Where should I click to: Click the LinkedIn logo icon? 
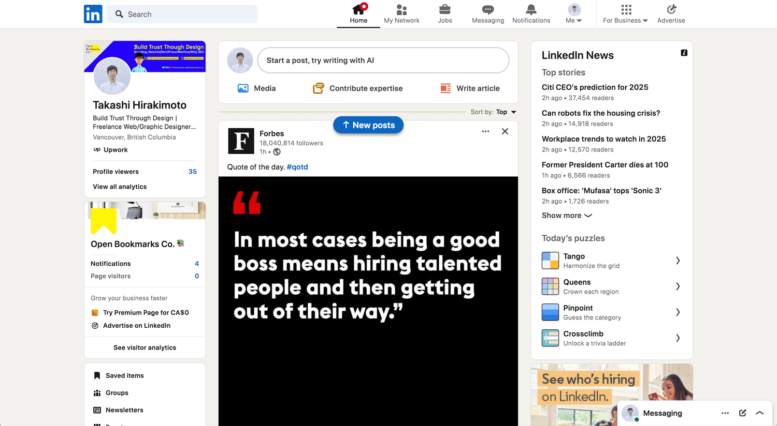click(x=93, y=14)
